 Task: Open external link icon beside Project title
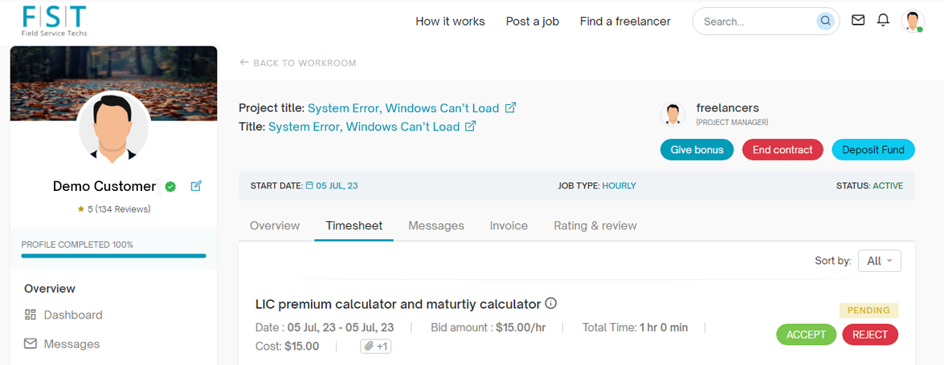coord(510,107)
